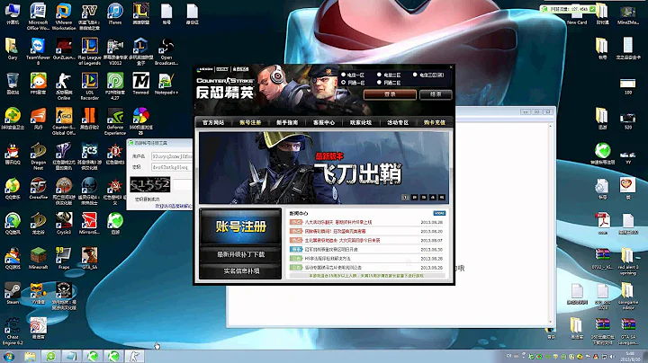Open the Recycle Bin on desktop

click(x=13, y=82)
